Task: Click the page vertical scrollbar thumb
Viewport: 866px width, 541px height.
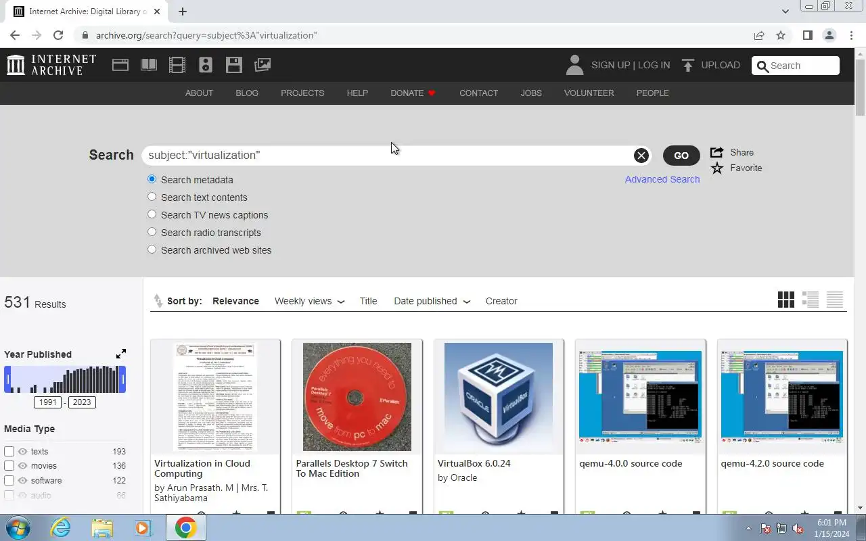Action: pyautogui.click(x=860, y=86)
